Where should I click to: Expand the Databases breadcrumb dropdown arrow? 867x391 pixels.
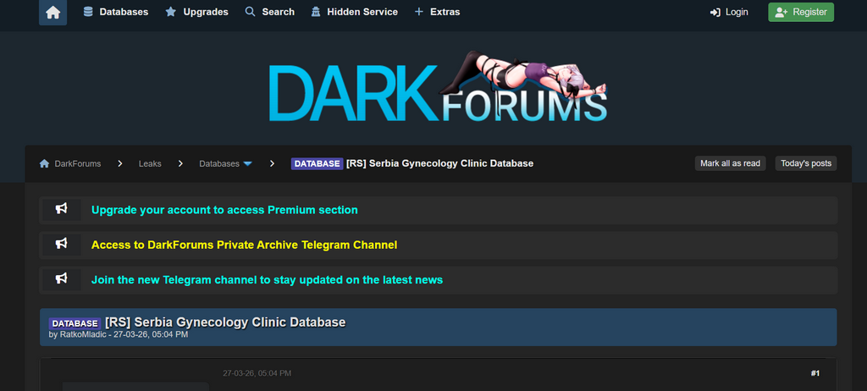(x=248, y=163)
